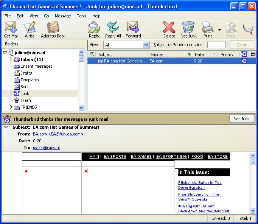Open the MAIN link in newsletter
258x224 pixels.
[x=94, y=157]
